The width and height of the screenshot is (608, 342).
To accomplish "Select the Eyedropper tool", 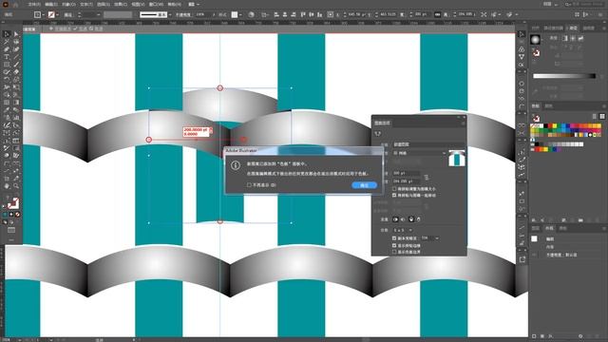I will 7,110.
